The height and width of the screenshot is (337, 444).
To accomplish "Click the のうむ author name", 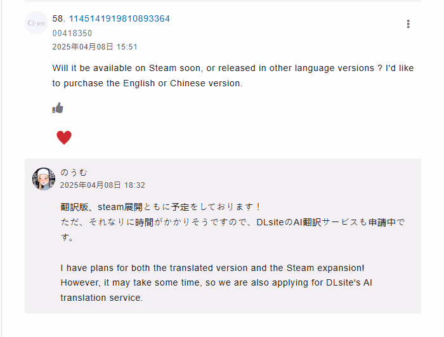I will [74, 172].
